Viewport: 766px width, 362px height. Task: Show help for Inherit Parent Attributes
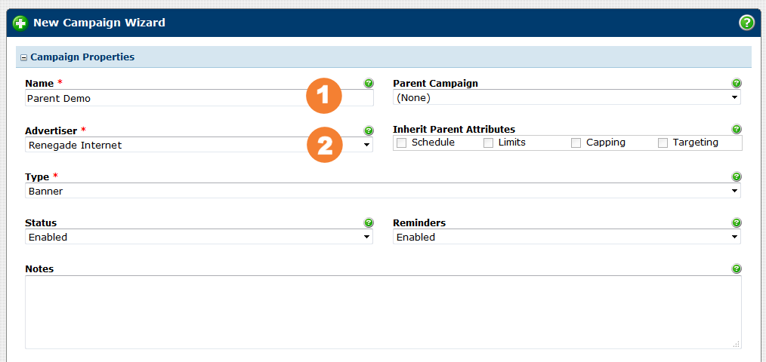[737, 129]
